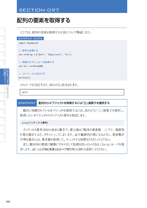Jump to the chapter 02 side tab

3,40
